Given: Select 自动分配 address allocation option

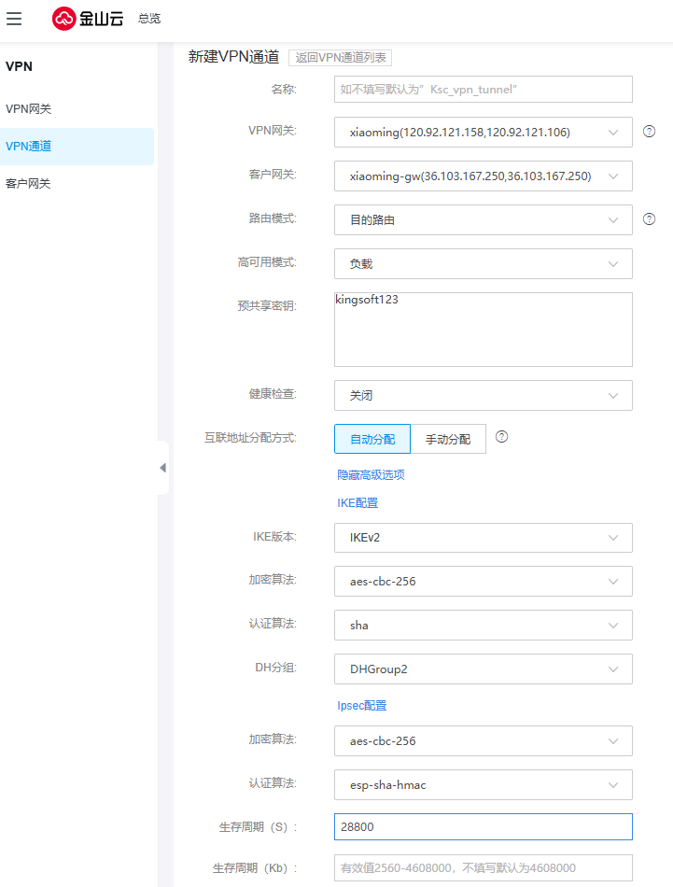Looking at the screenshot, I should 372,439.
